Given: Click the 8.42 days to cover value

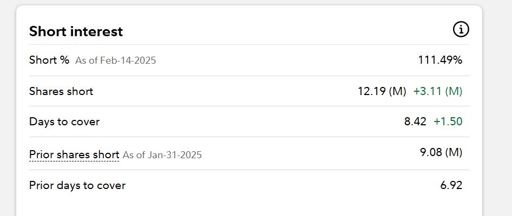Looking at the screenshot, I should pos(415,122).
